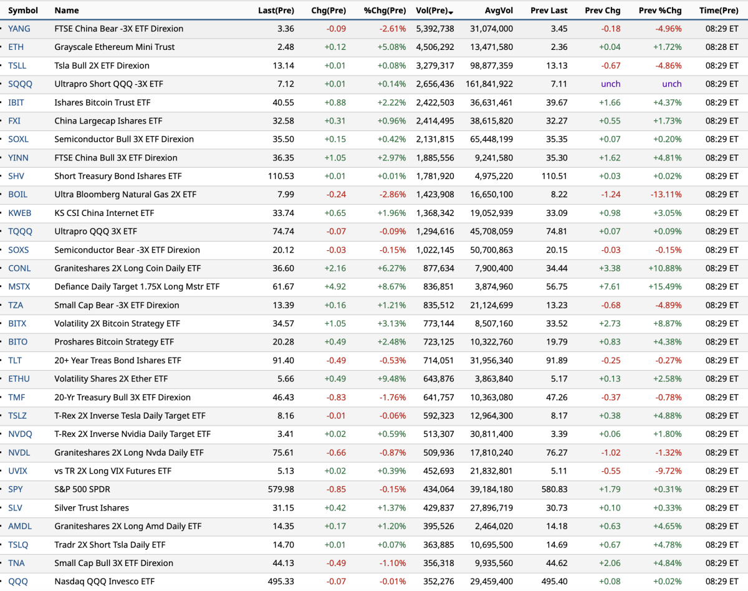
Task: Select the SOXL symbol link
Action: pos(18,139)
